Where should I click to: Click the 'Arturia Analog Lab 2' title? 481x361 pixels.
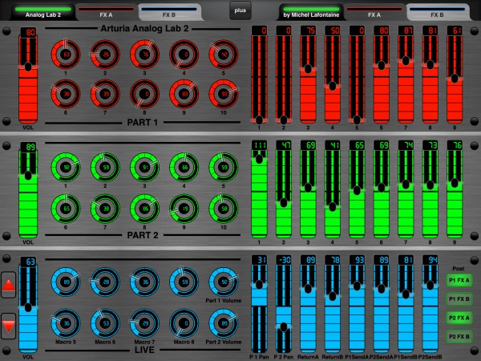144,29
